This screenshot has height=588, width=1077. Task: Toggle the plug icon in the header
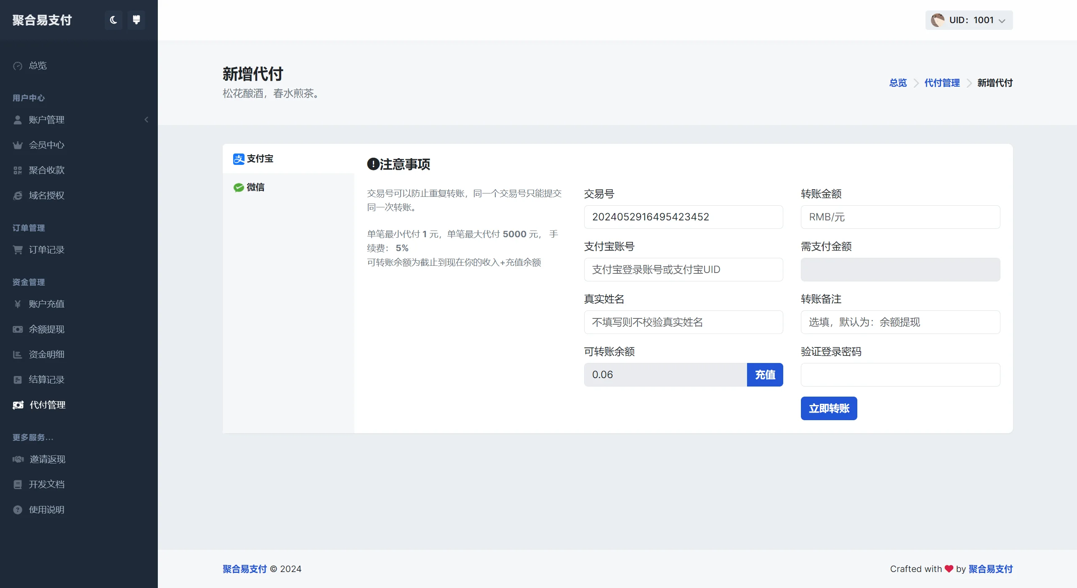click(136, 20)
